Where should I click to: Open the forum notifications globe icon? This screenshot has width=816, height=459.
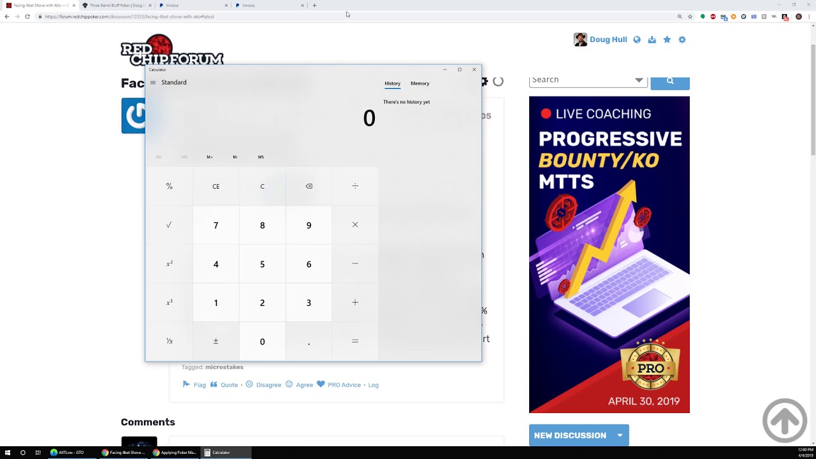[x=637, y=40]
